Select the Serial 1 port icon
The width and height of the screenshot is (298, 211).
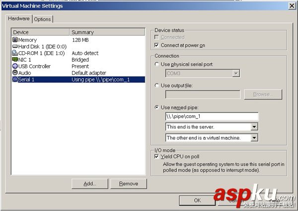click(x=15, y=79)
